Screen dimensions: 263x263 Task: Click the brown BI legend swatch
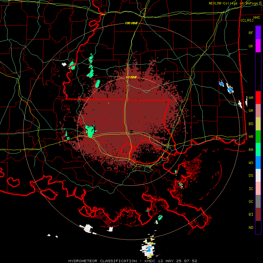(x=258, y=214)
